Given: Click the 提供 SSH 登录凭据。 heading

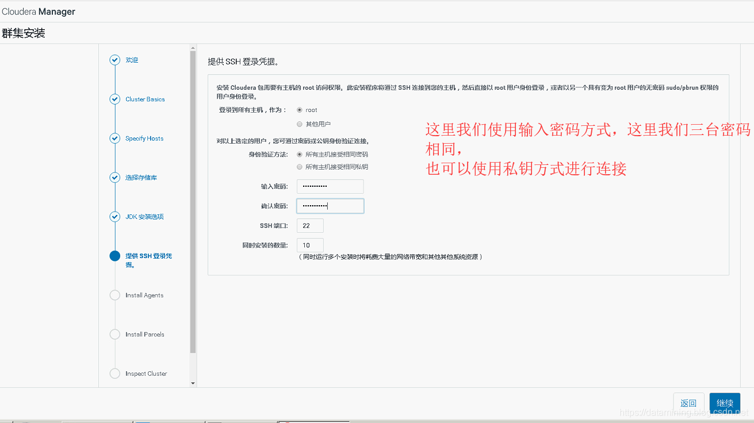Looking at the screenshot, I should pos(243,61).
